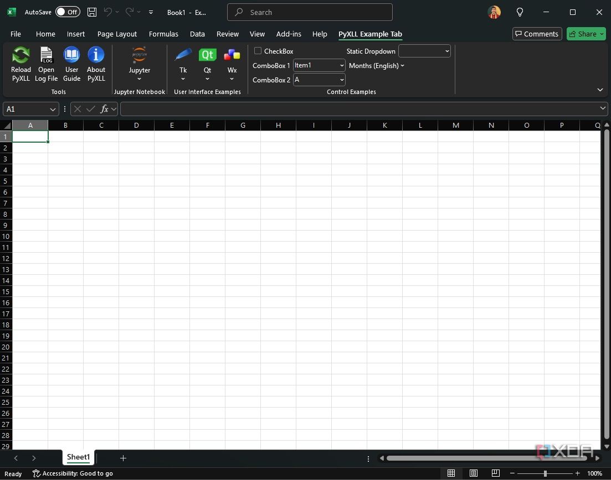Viewport: 611px width, 480px height.
Task: Toggle the AutoSave switch
Action: 68,12
